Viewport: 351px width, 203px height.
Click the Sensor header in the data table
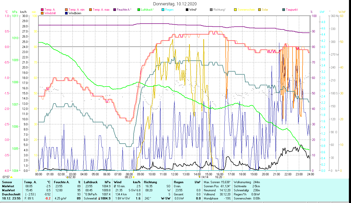pos(7,182)
